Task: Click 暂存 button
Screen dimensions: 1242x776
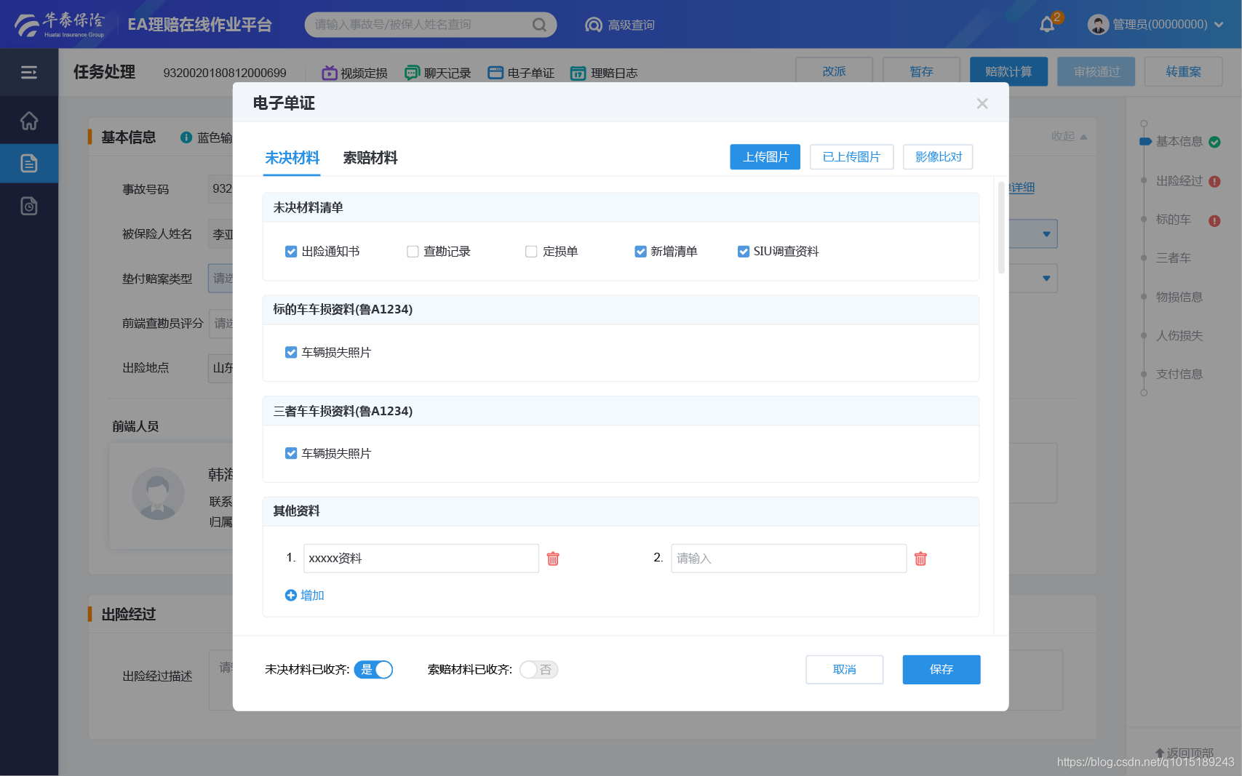Action: click(x=921, y=71)
